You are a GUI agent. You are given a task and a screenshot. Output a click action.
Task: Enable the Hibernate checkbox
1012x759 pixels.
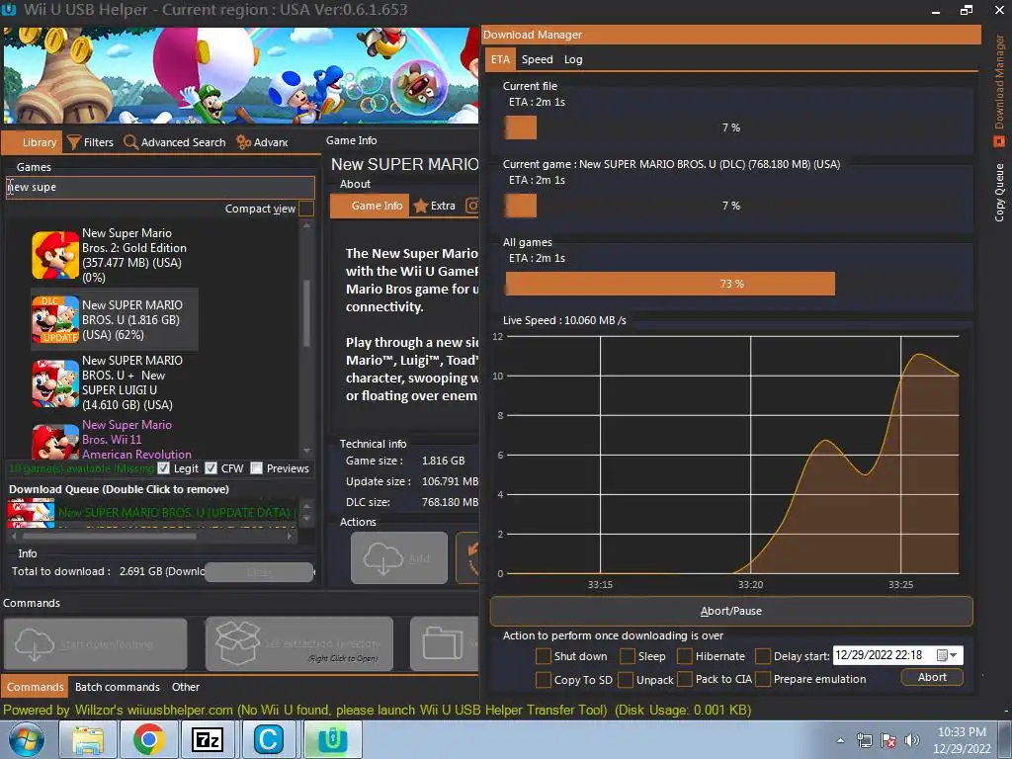tap(685, 656)
